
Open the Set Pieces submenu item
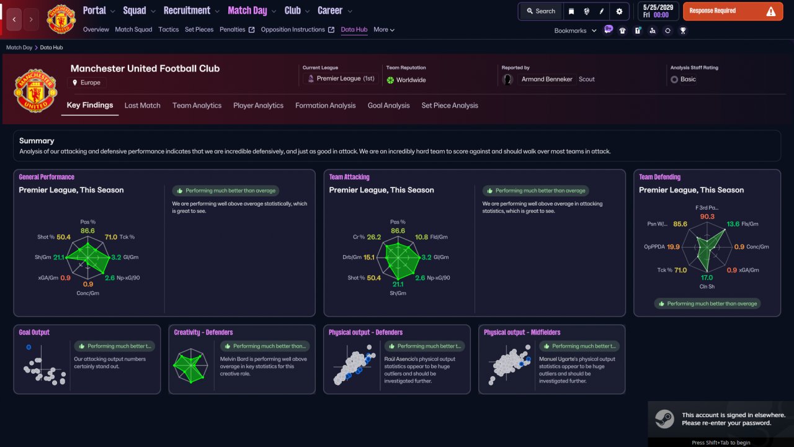[199, 29]
